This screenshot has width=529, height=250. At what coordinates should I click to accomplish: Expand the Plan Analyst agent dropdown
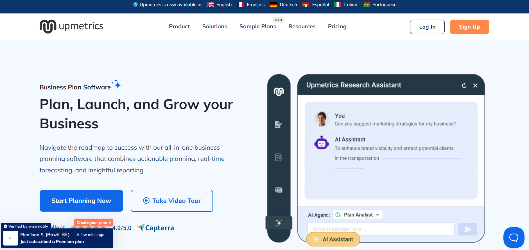pyautogui.click(x=358, y=215)
